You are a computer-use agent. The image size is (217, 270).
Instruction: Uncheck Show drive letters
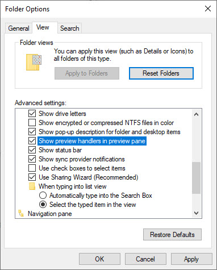[32, 114]
